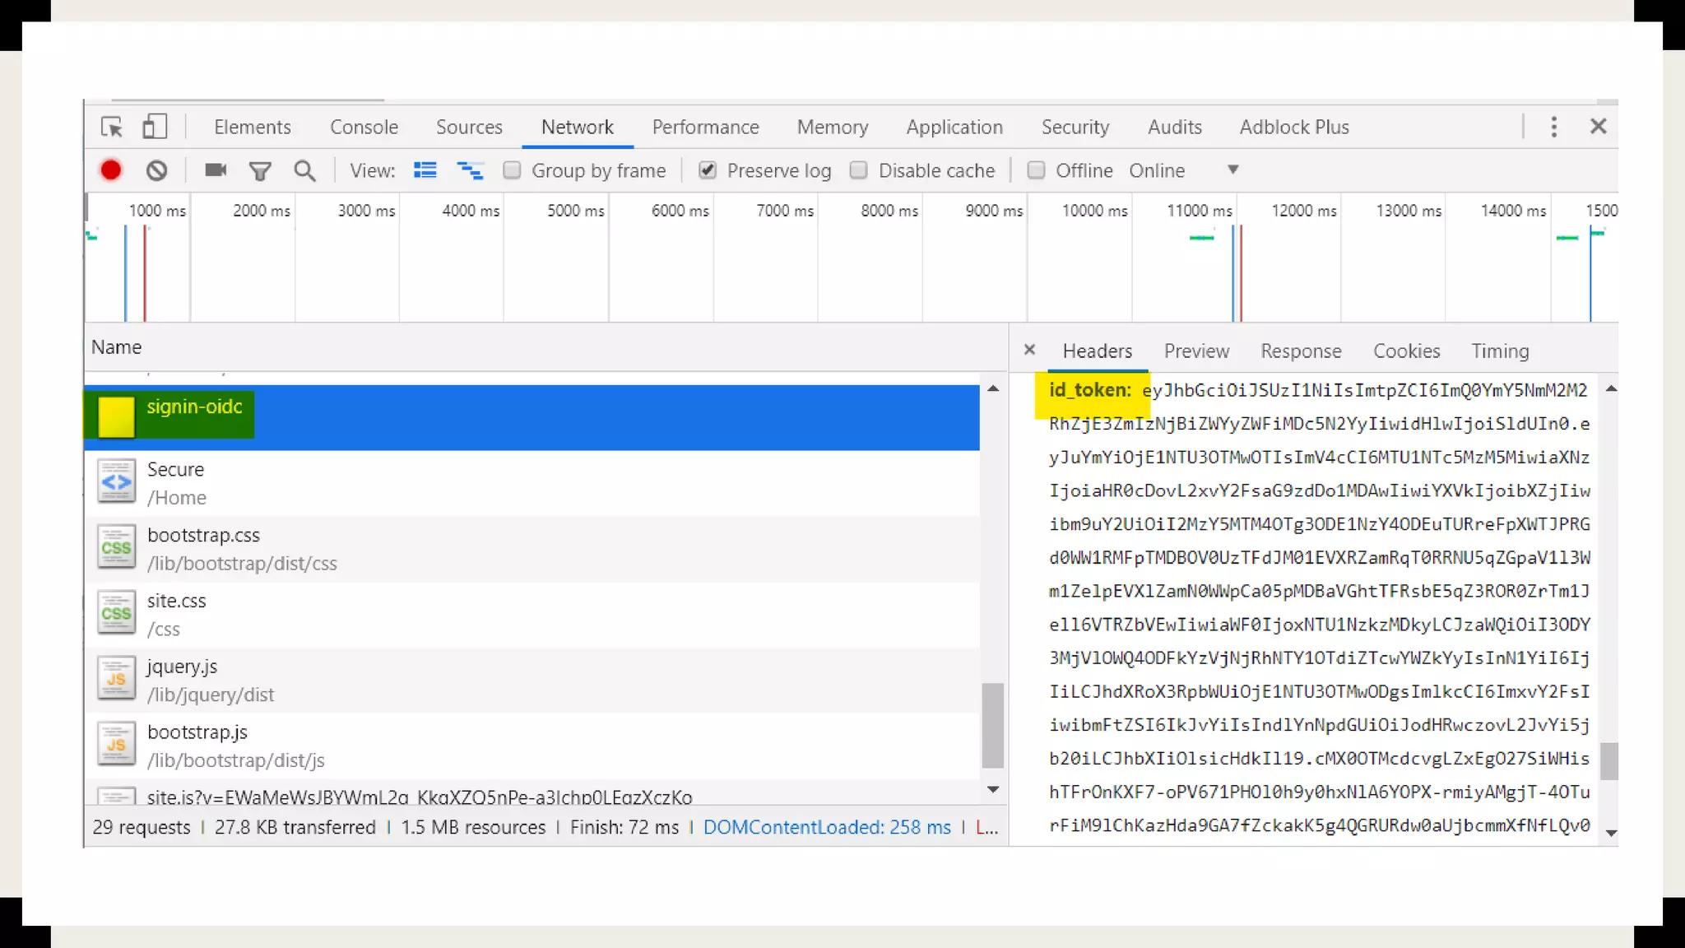Select the inspect element cursor icon
Screen dimensions: 1685x948
112,127
